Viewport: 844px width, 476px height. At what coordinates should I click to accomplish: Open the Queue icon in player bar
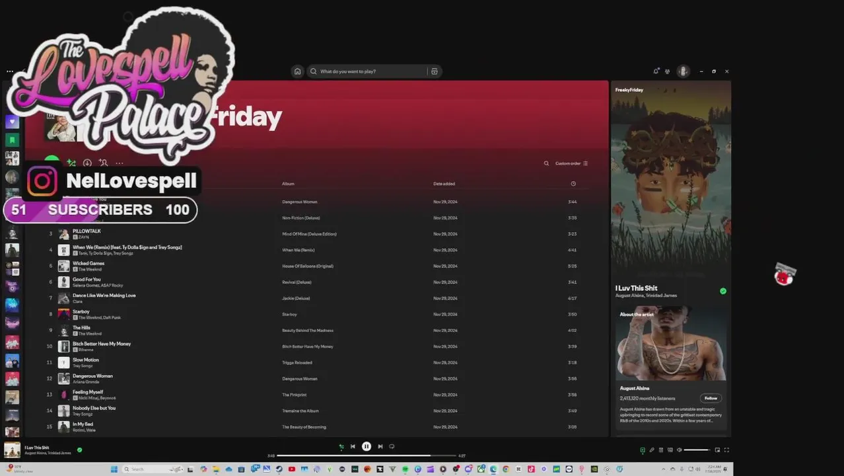click(661, 450)
